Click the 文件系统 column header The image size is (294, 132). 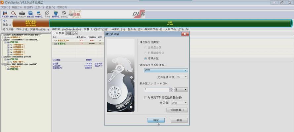(x=92, y=37)
